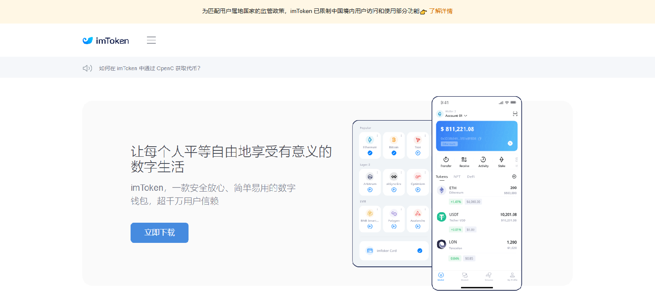The height and width of the screenshot is (308, 655).
Task: Switch to the Tokens tab
Action: point(442,177)
